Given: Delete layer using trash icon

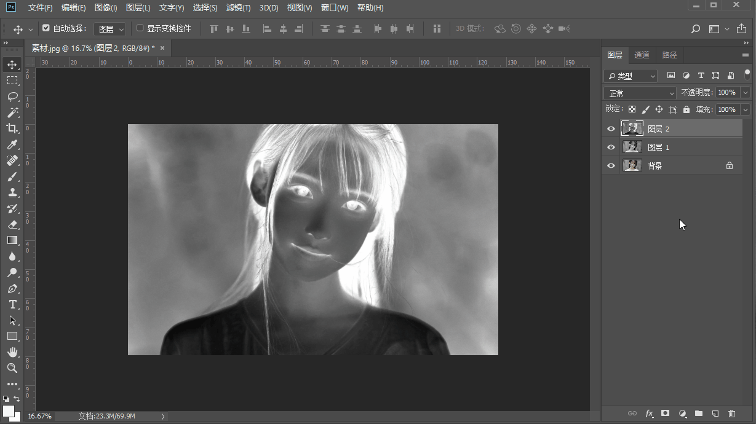Looking at the screenshot, I should pos(731,414).
